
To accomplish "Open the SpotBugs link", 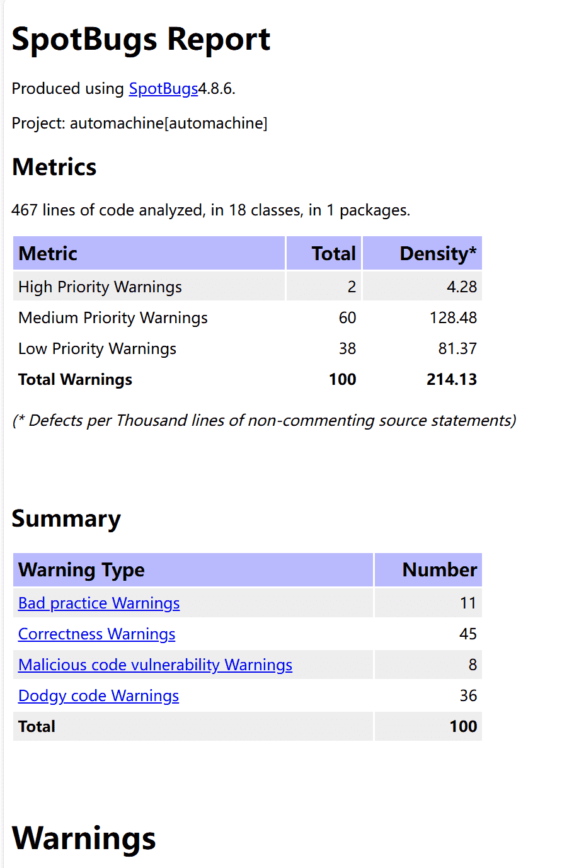I will pyautogui.click(x=163, y=89).
